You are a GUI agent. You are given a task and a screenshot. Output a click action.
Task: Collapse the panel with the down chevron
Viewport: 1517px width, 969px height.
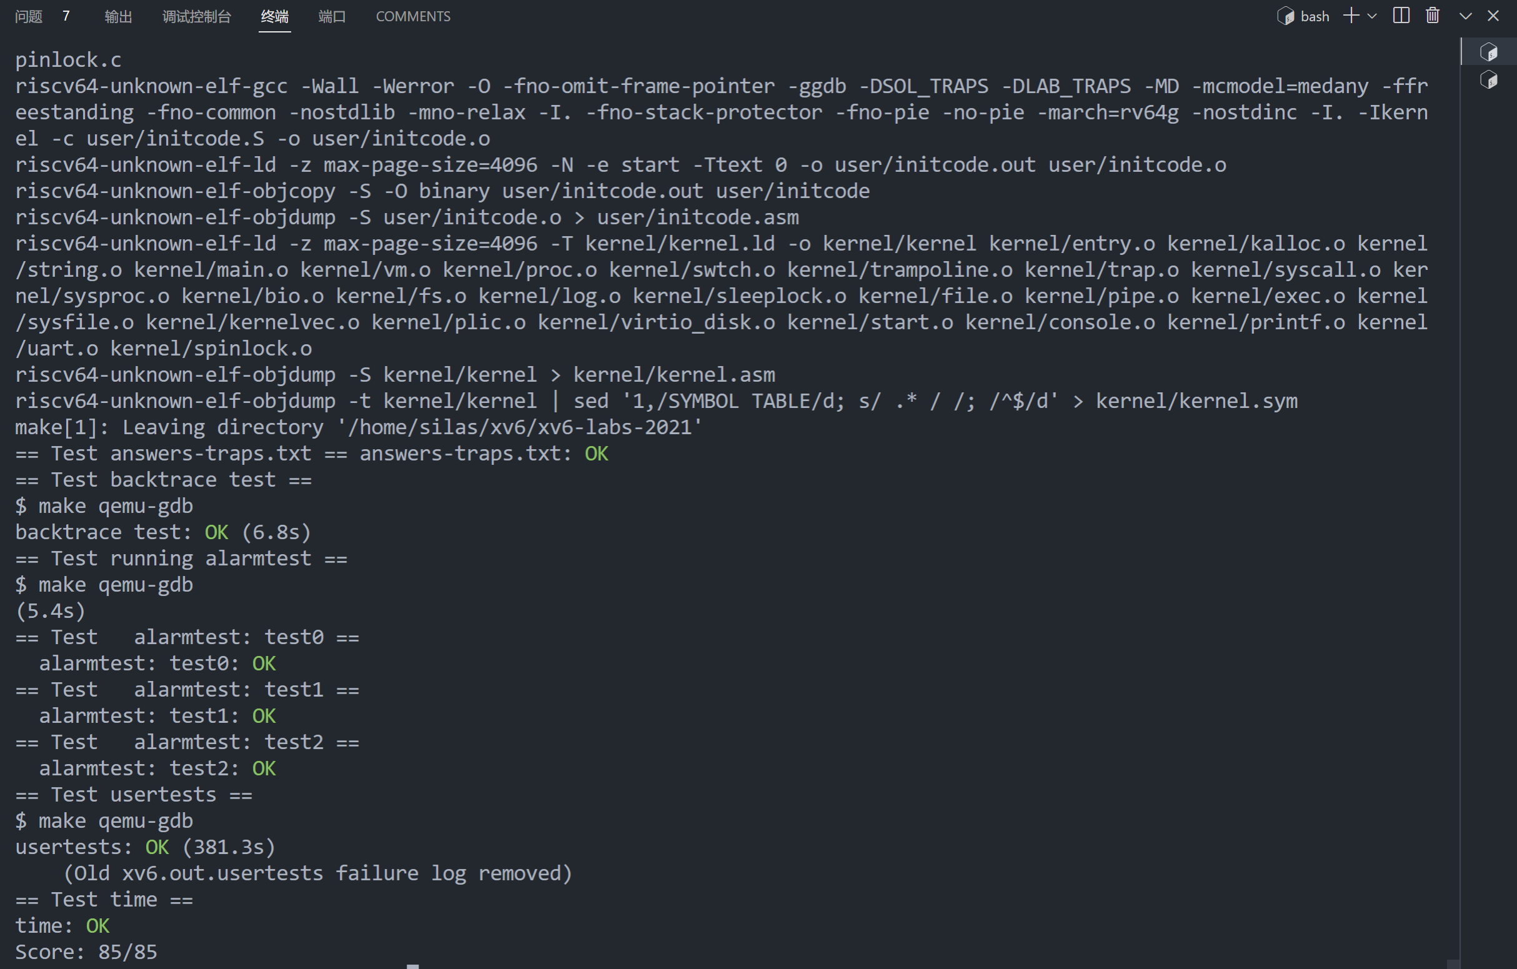(1465, 16)
